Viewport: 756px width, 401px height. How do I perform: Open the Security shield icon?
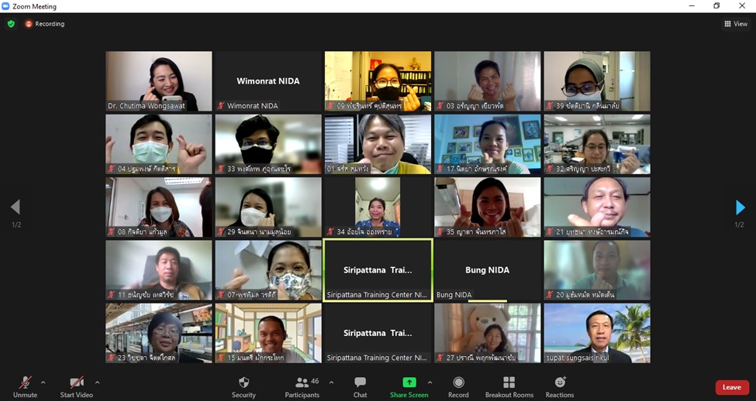(x=243, y=382)
